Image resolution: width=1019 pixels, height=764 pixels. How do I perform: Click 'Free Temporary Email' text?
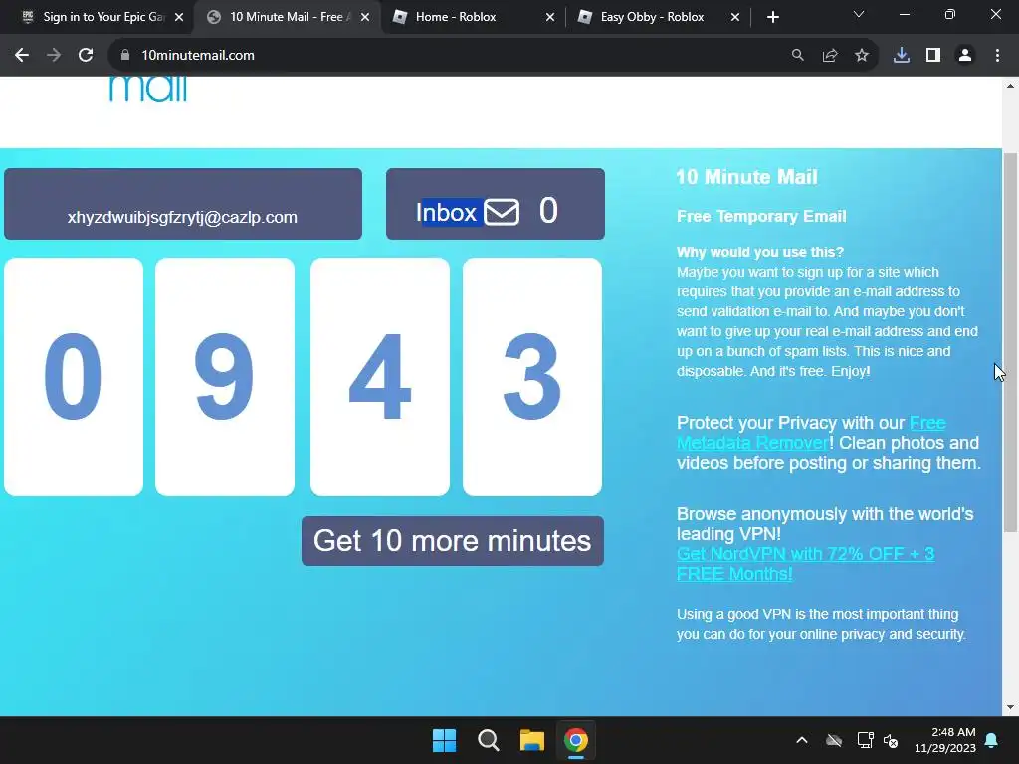point(761,216)
